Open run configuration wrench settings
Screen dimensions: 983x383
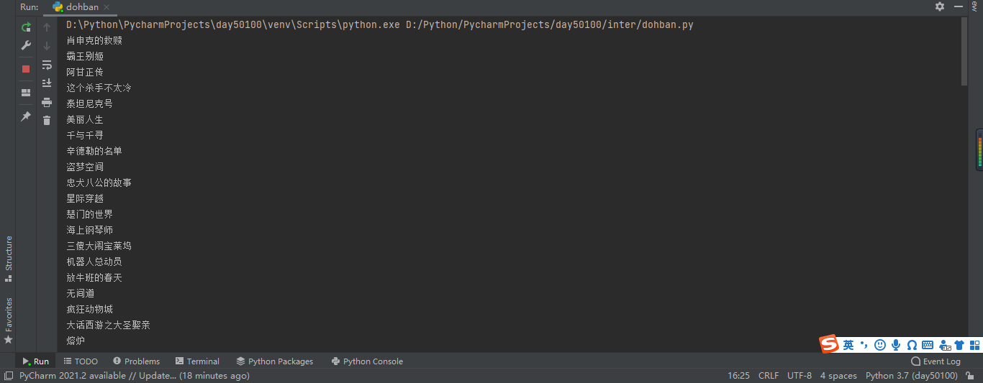tap(26, 45)
